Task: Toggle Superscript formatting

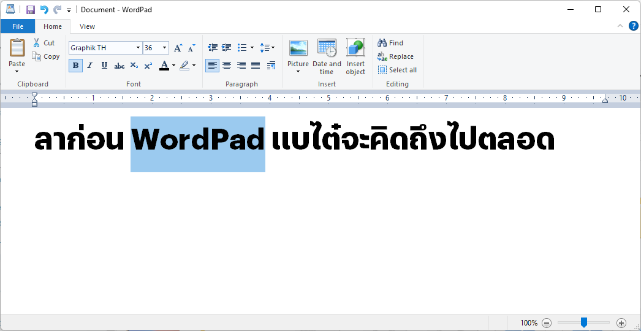Action: pos(148,66)
